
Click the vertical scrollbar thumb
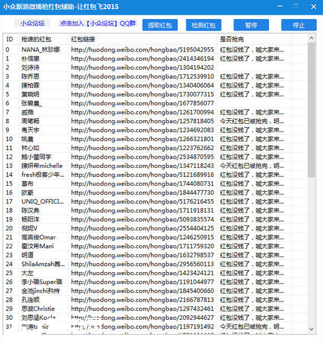(x=311, y=110)
